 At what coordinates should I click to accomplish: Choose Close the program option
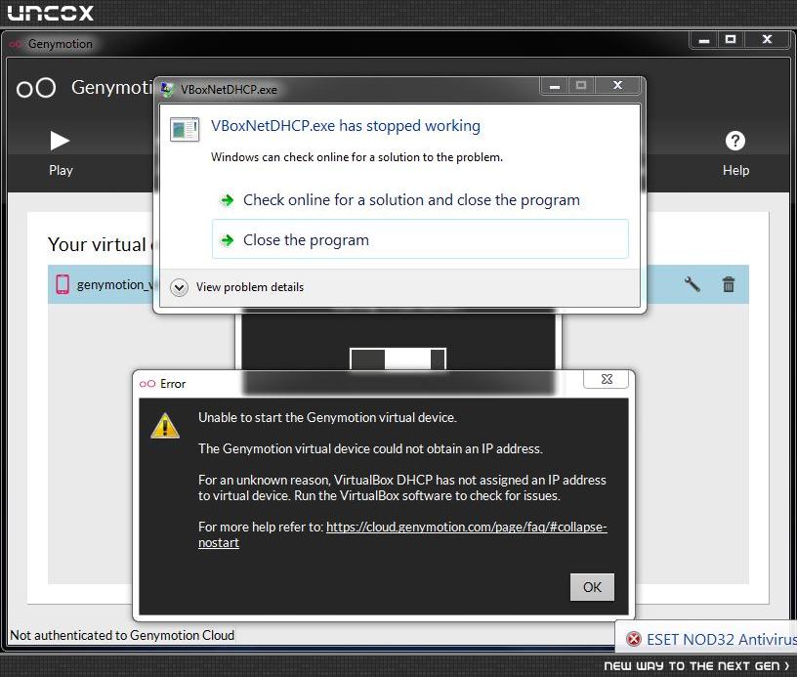click(420, 239)
